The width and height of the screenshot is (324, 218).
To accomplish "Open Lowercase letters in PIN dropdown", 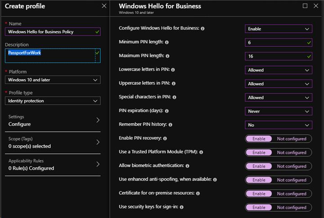I will [279, 70].
